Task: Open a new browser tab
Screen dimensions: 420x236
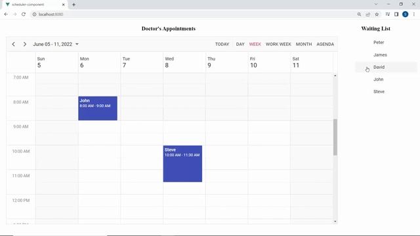Action: tap(73, 5)
